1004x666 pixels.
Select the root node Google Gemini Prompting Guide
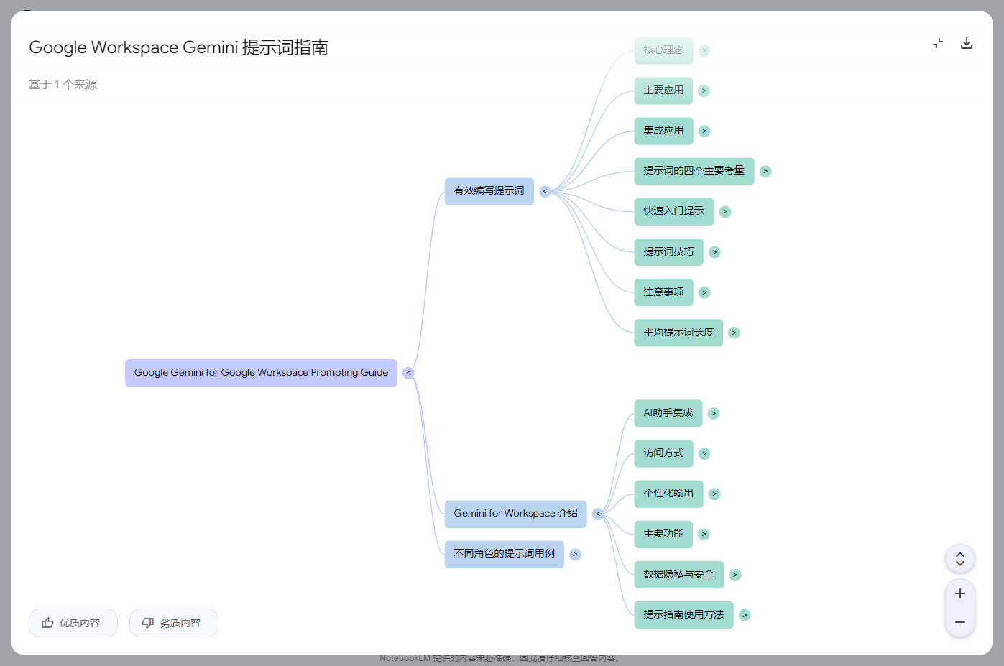click(261, 373)
